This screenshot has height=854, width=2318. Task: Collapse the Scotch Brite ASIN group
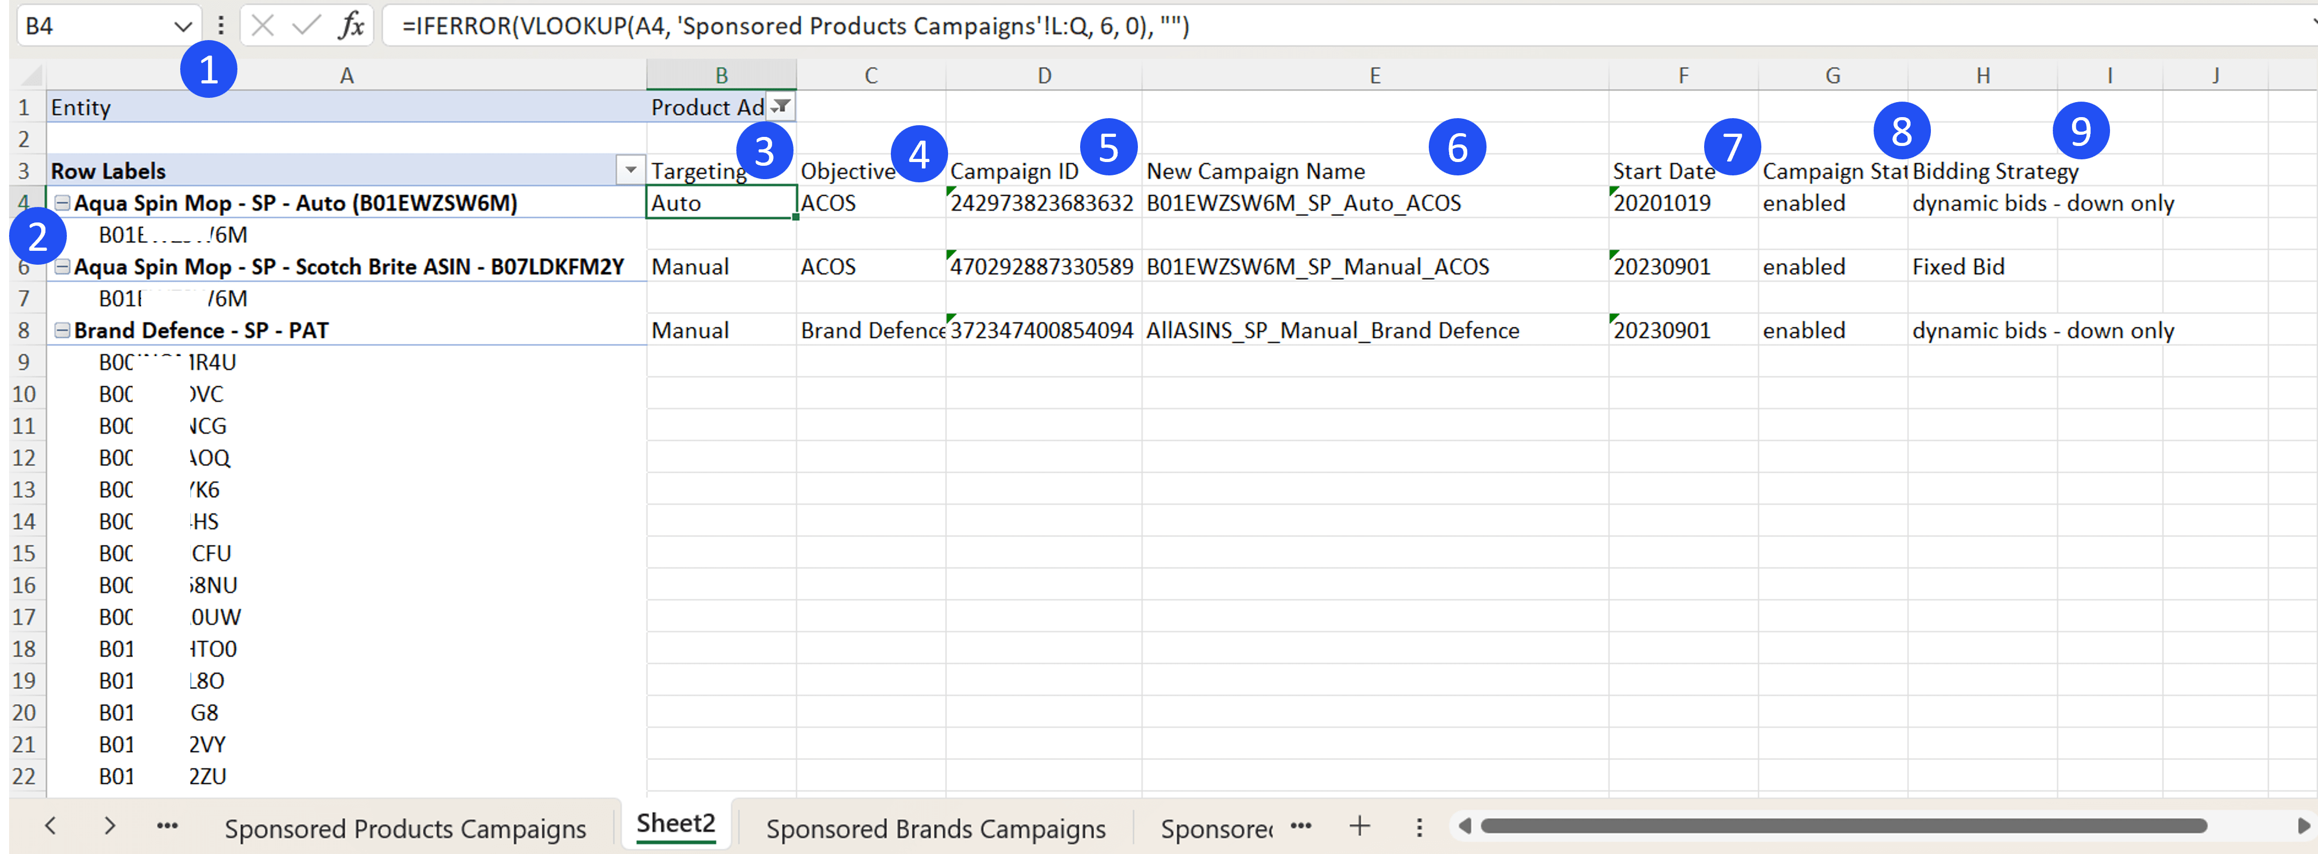[62, 266]
